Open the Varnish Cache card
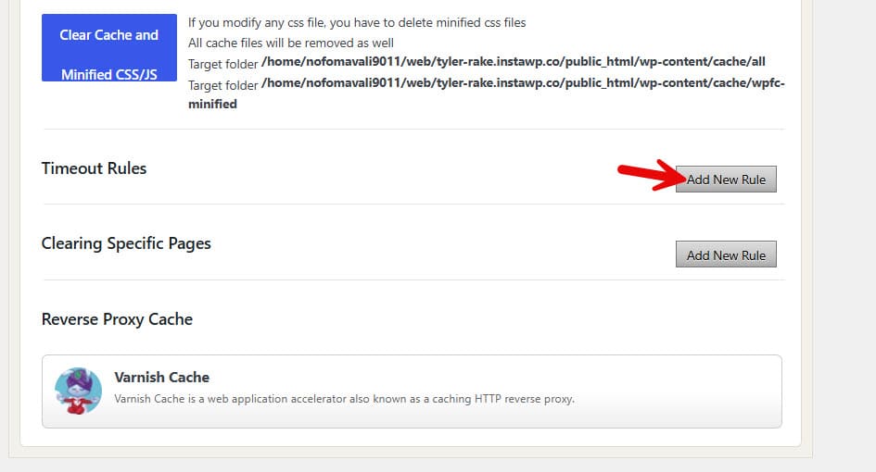Image resolution: width=876 pixels, height=472 pixels. point(412,391)
